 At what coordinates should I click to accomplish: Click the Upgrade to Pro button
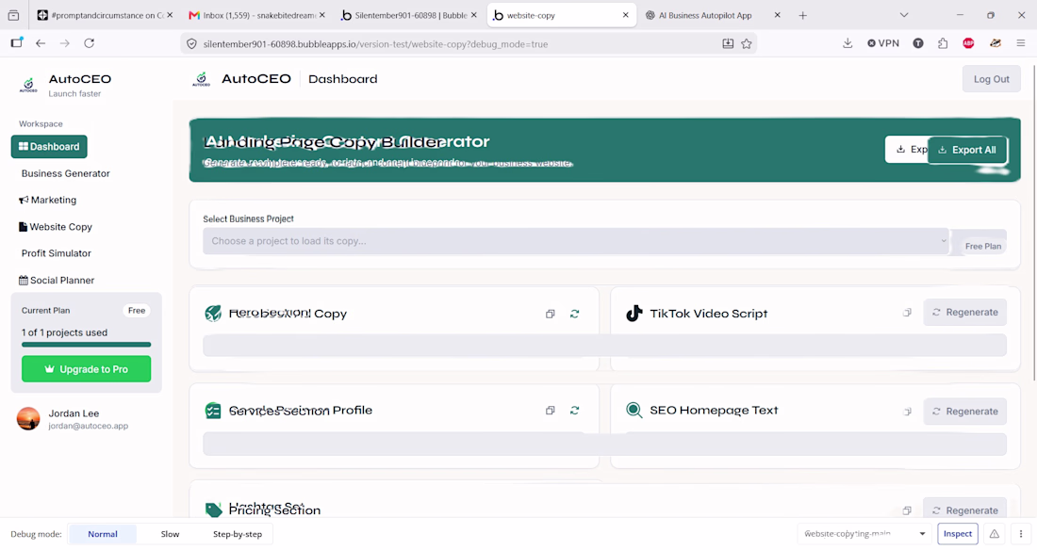point(86,369)
